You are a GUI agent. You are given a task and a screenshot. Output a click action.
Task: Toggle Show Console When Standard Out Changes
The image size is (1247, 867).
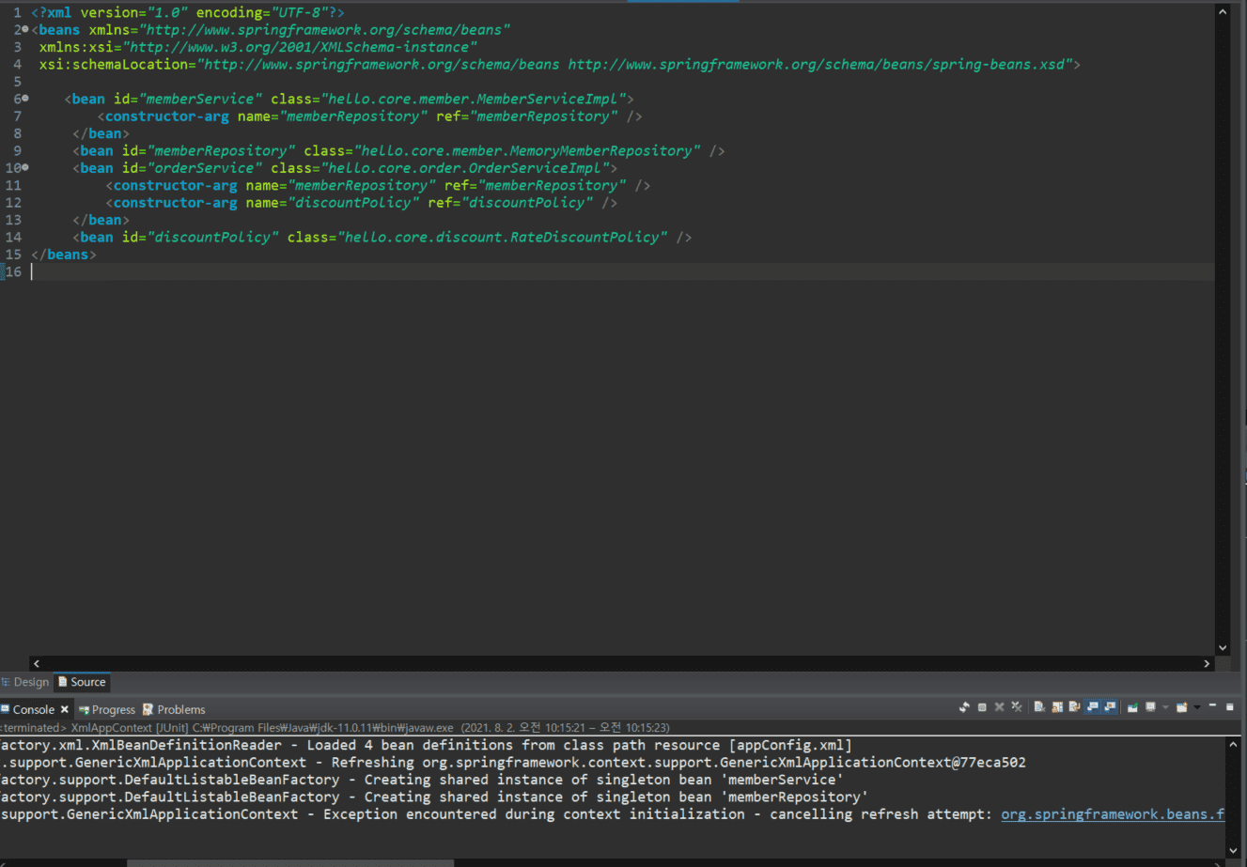click(x=1092, y=707)
